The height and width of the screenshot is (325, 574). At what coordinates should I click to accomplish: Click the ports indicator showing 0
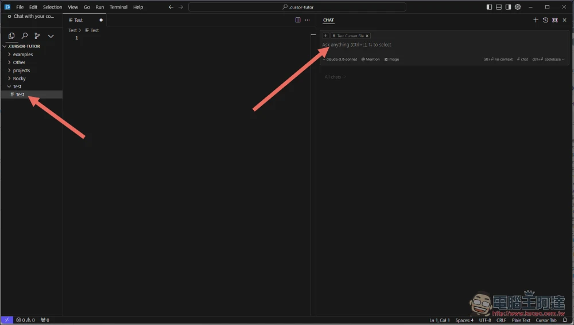coord(45,320)
